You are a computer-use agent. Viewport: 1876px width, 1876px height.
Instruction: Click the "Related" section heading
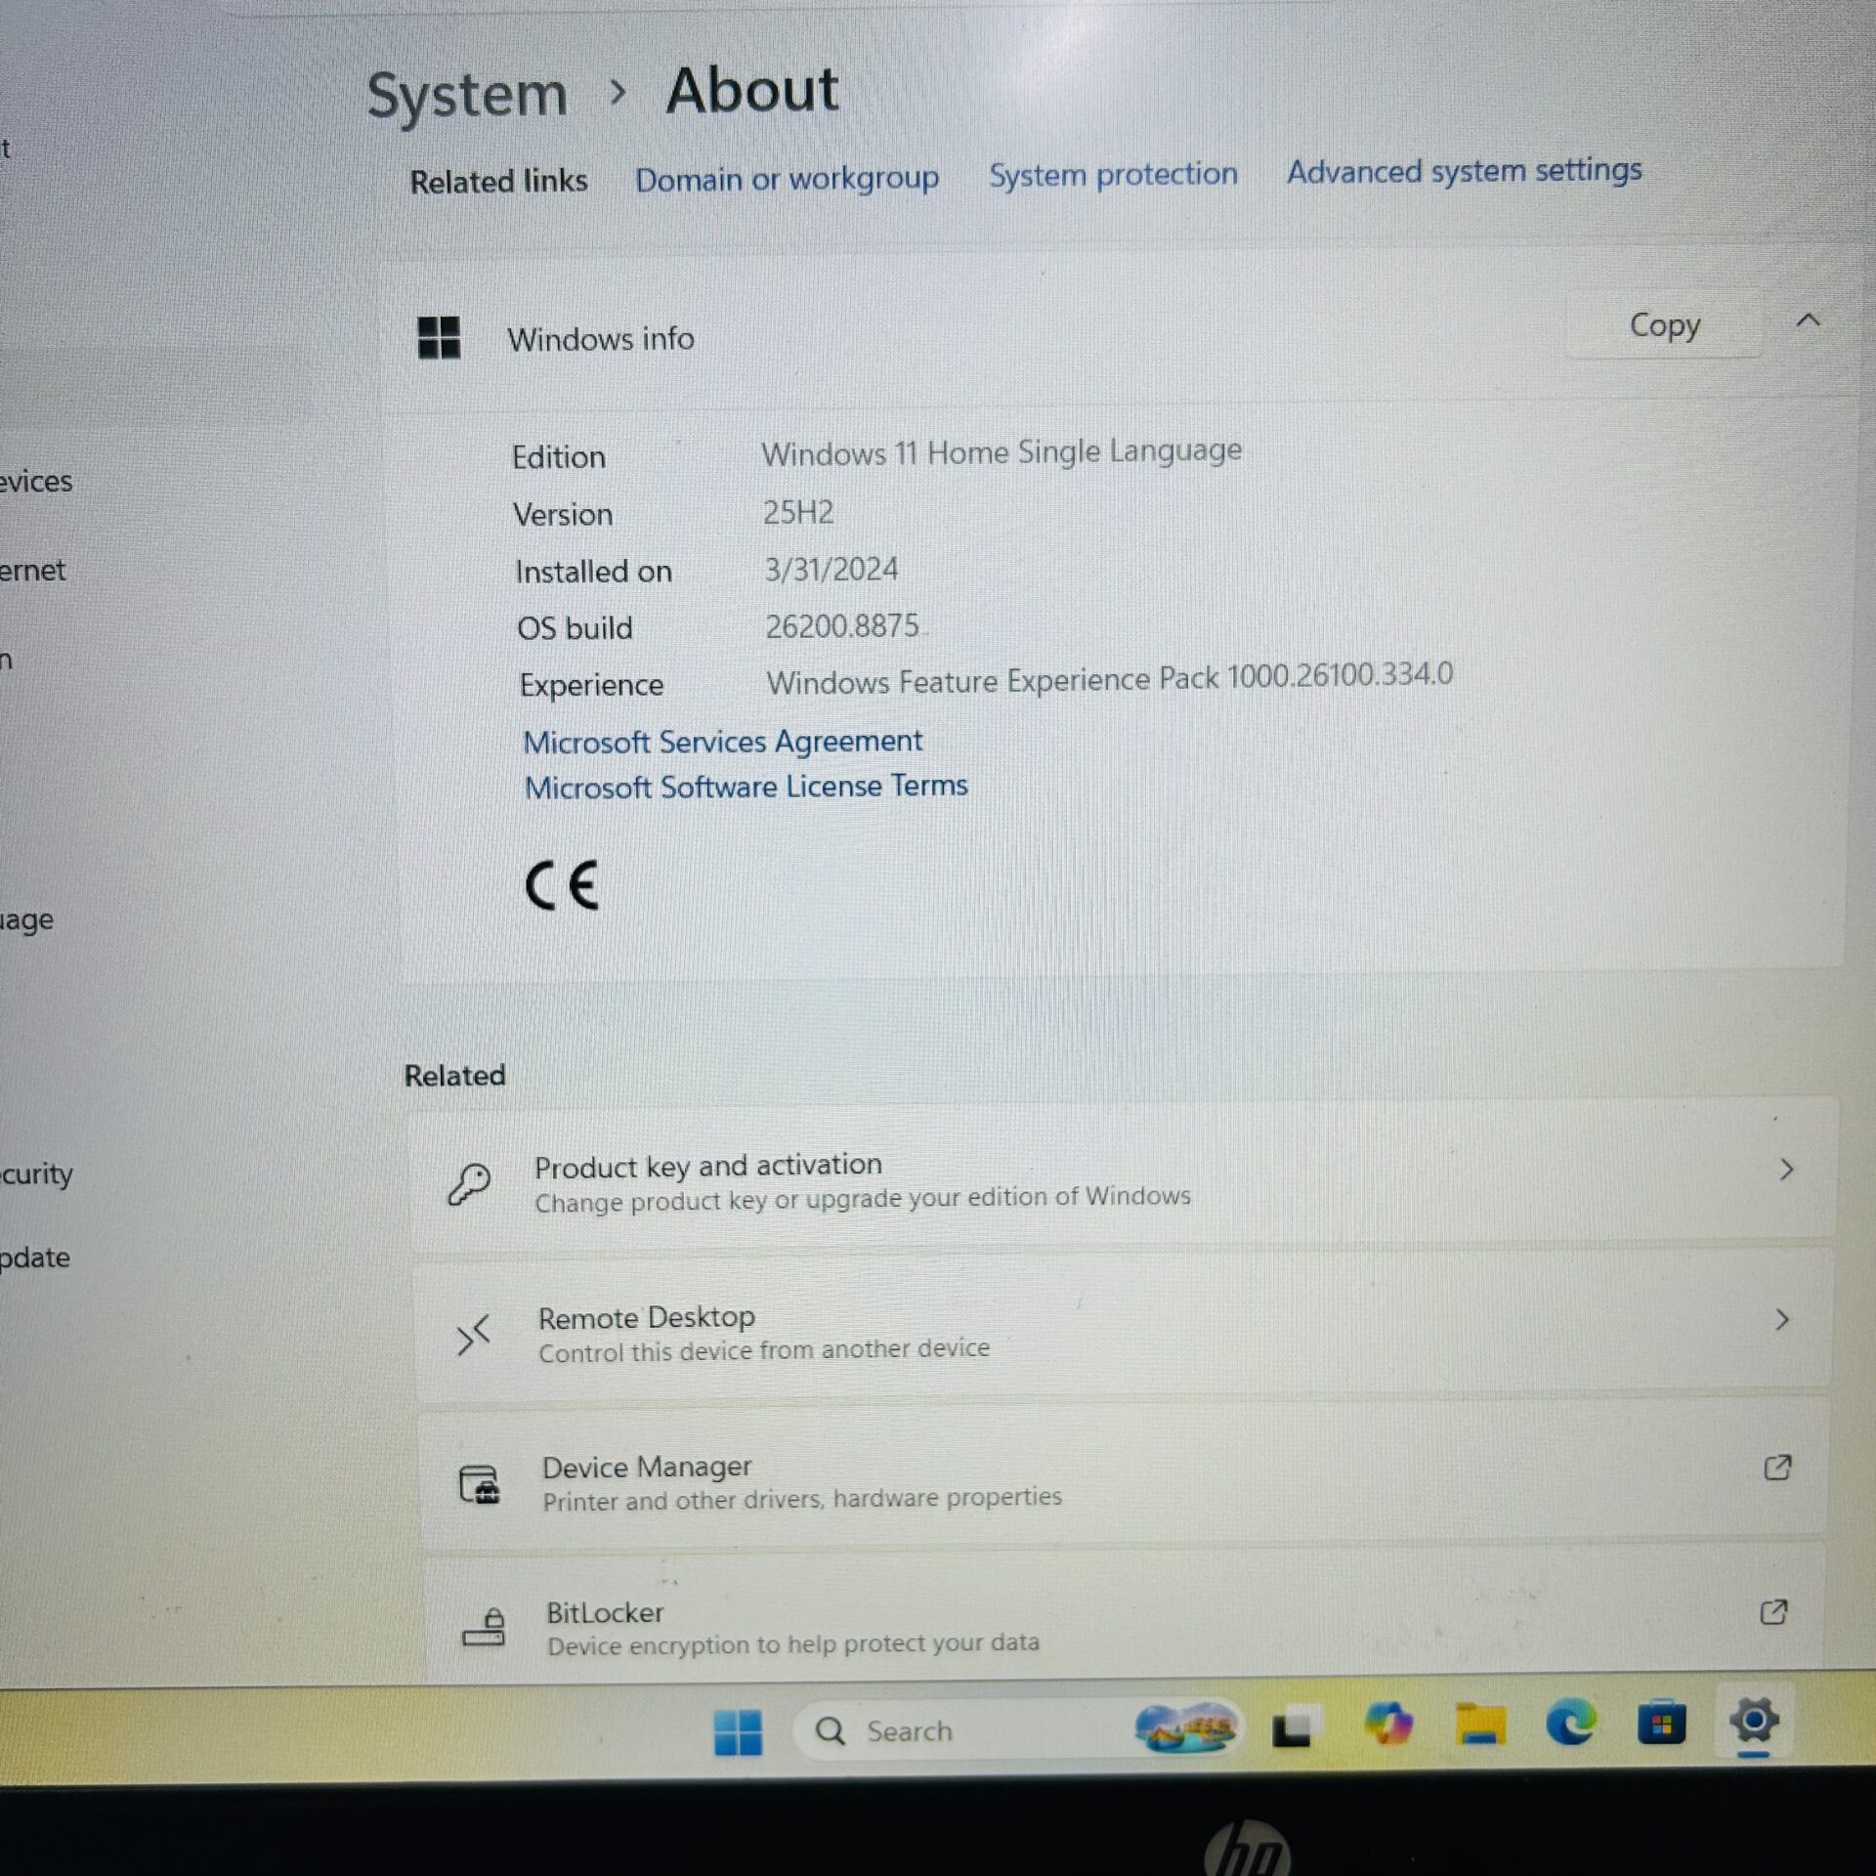455,1076
